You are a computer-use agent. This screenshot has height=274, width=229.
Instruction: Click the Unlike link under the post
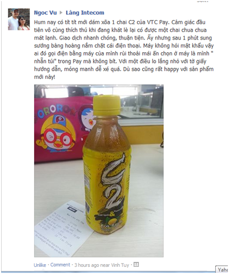40,265
